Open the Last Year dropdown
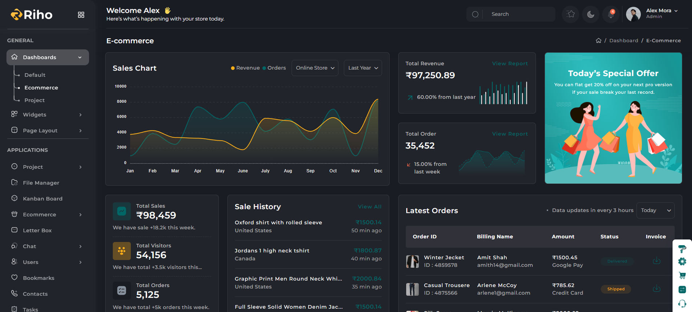The image size is (692, 312). (363, 68)
